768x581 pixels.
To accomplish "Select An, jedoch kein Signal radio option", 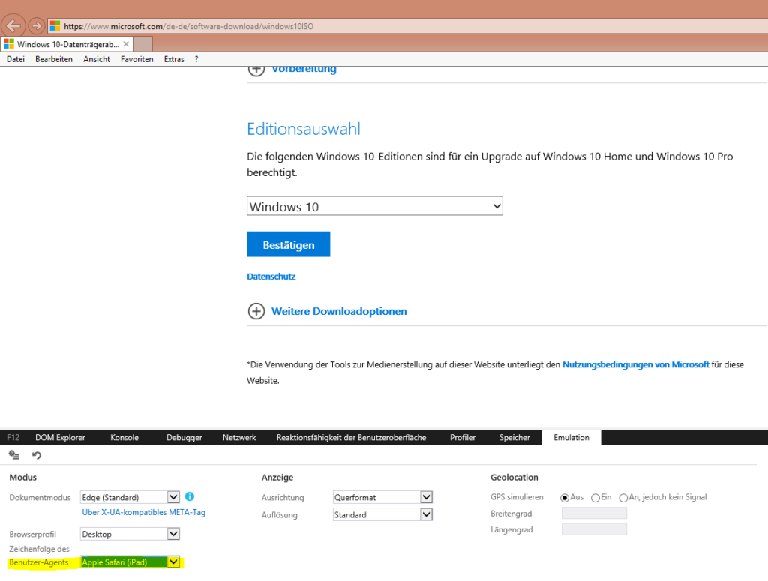I will (x=623, y=498).
